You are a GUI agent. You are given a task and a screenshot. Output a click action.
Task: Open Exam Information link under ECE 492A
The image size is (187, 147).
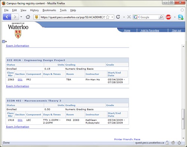point(18,86)
